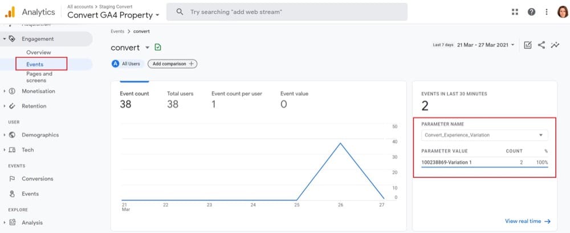This screenshot has width=570, height=233.
Task: Click the Add comparison button
Action: click(x=172, y=64)
